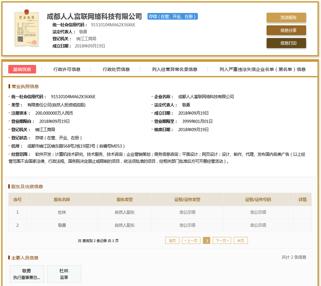Click the 详情 column header
The image size is (321, 286).
[302, 200]
